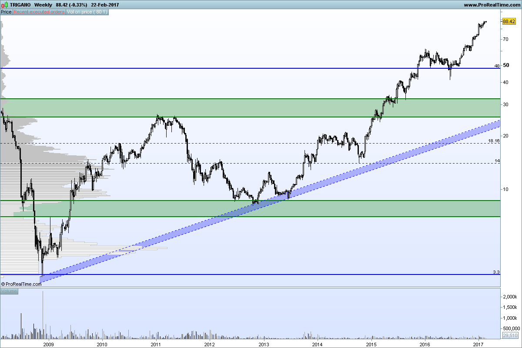
Task: Click the 88.42 (-0.33%) quote in title
Action: click(x=71, y=5)
